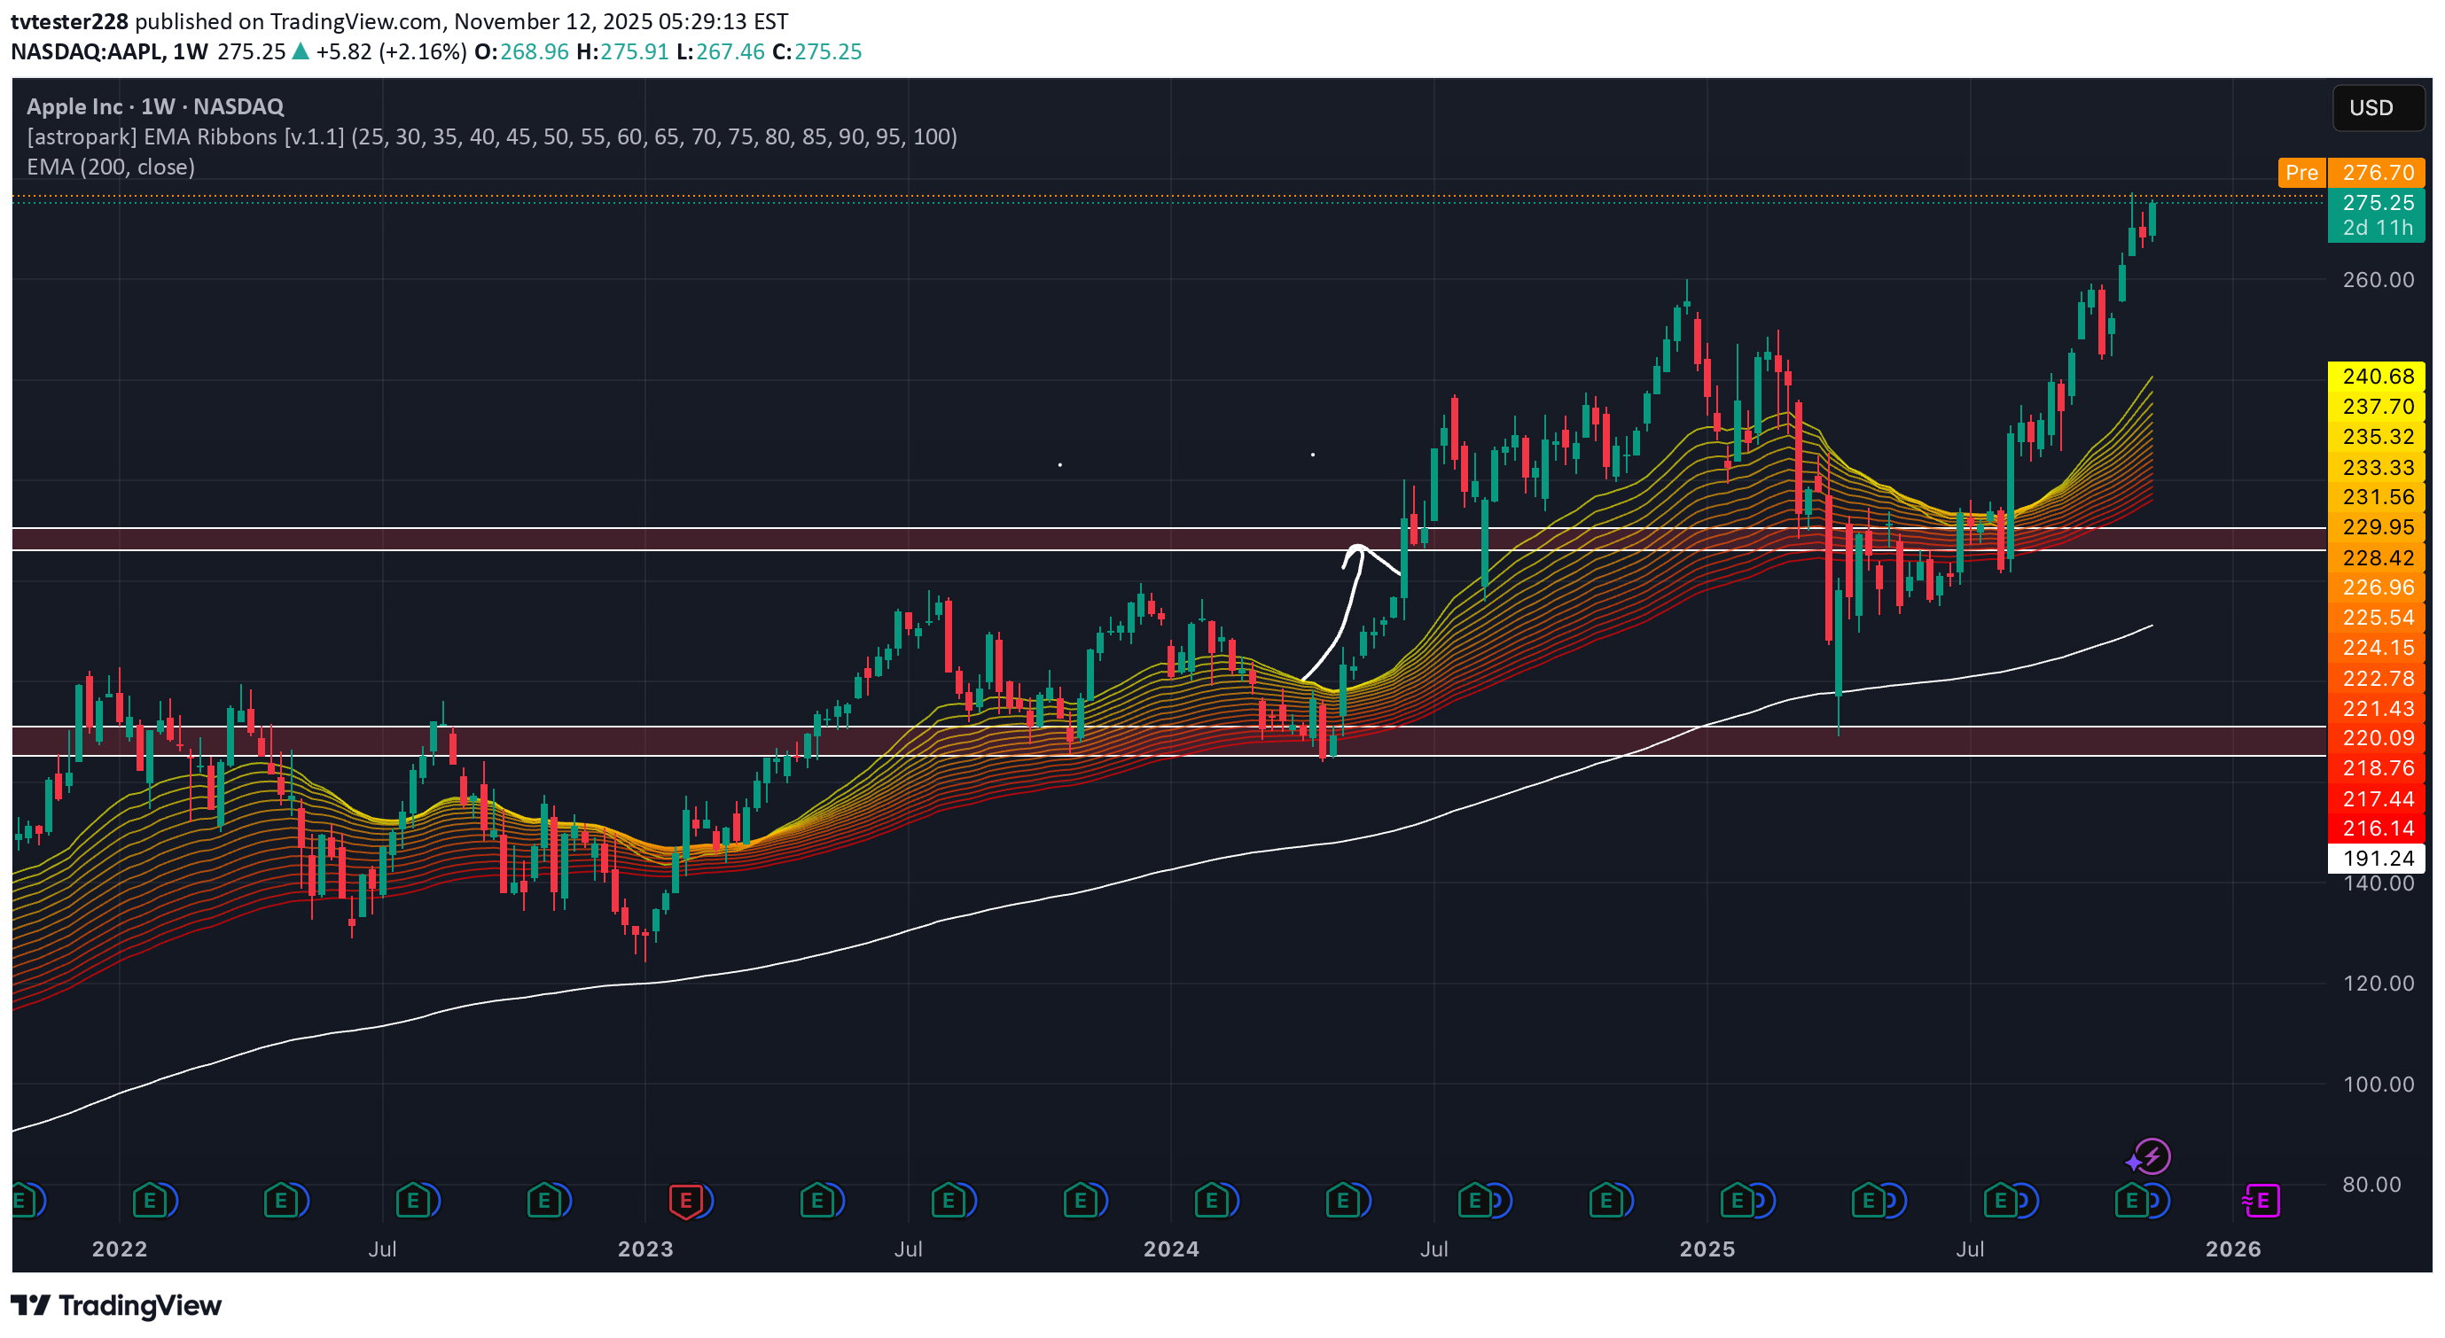This screenshot has height=1338, width=2445.
Task: Select the EMA (200, close) legend
Action: [111, 167]
